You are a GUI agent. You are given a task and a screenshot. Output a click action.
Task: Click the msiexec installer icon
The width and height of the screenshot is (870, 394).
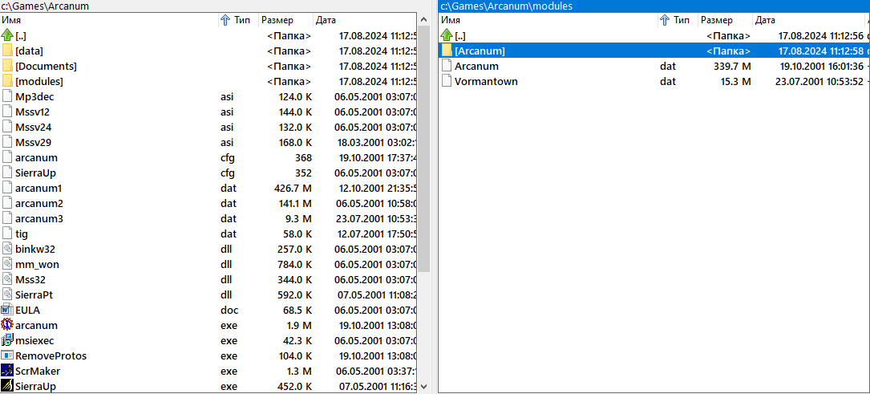click(7, 340)
